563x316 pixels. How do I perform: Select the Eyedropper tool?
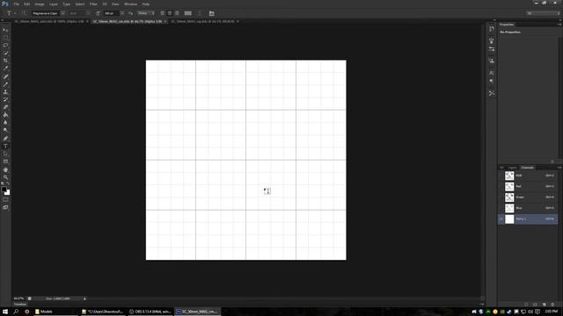coord(5,68)
